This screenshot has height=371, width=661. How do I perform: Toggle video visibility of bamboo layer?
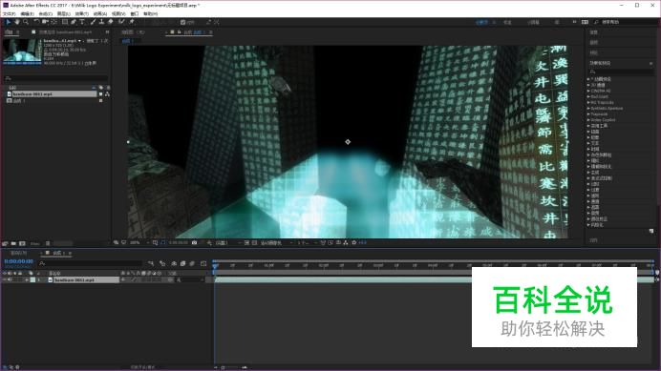(x=5, y=279)
